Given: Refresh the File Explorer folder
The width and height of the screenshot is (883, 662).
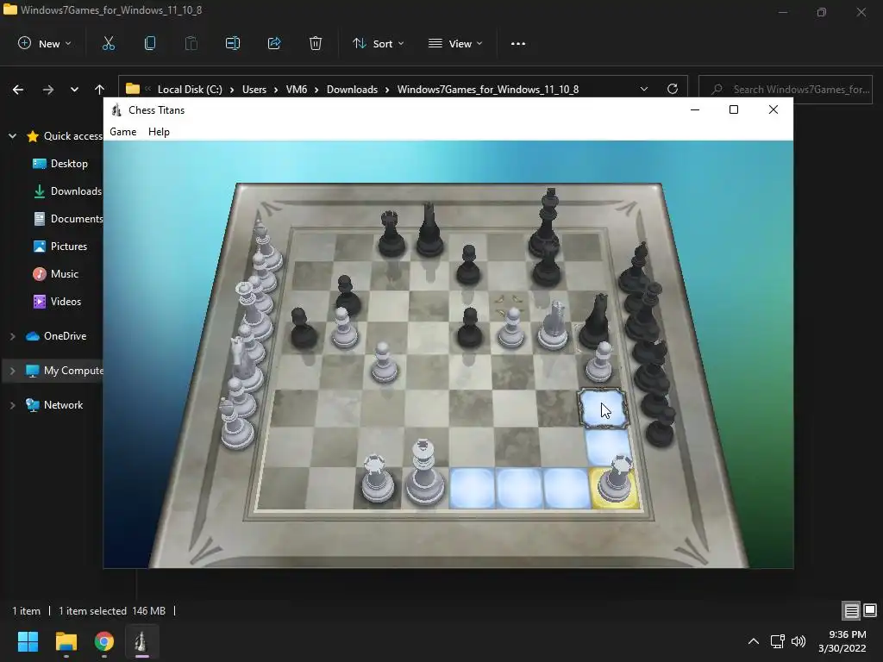Looking at the screenshot, I should [x=673, y=89].
